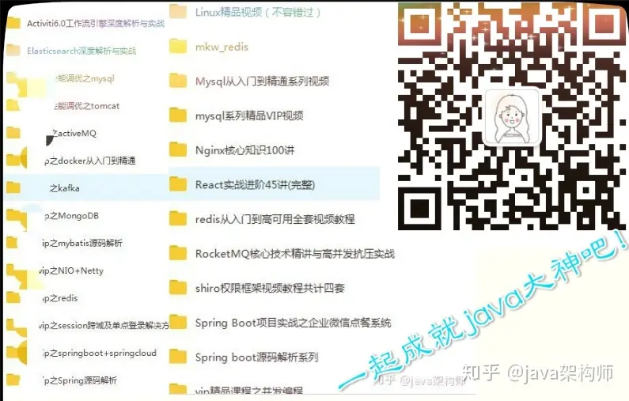629x401 pixels.
Task: Click the folder icon next to activeMQ
Action: click(x=13, y=133)
